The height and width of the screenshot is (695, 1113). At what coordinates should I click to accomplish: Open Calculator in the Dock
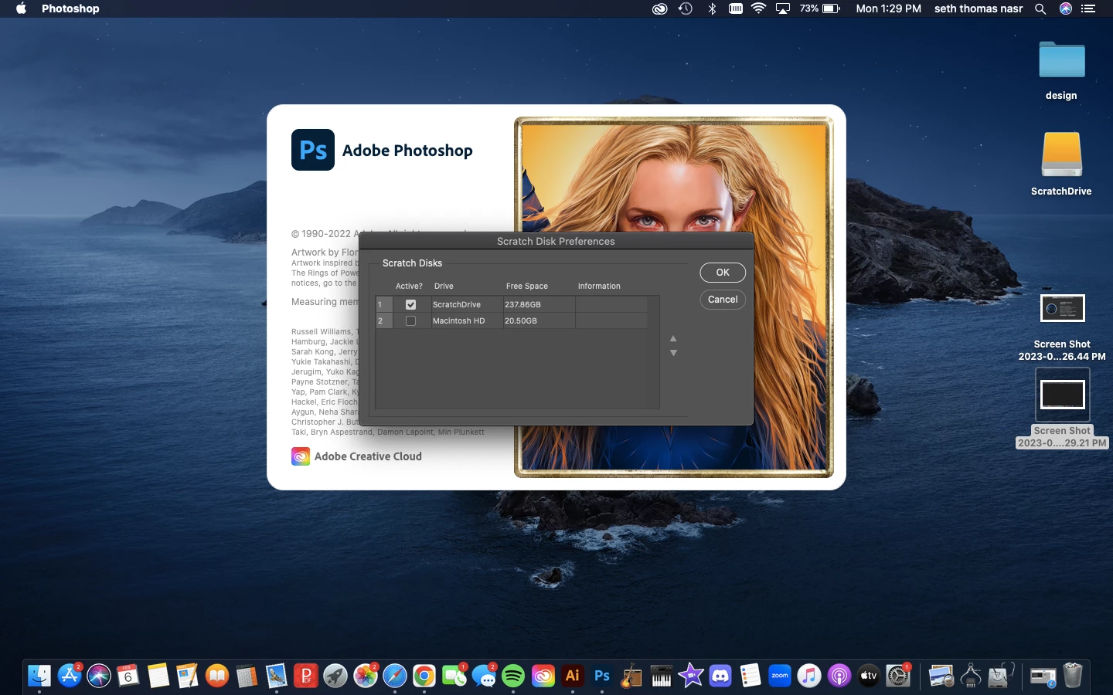tap(247, 676)
